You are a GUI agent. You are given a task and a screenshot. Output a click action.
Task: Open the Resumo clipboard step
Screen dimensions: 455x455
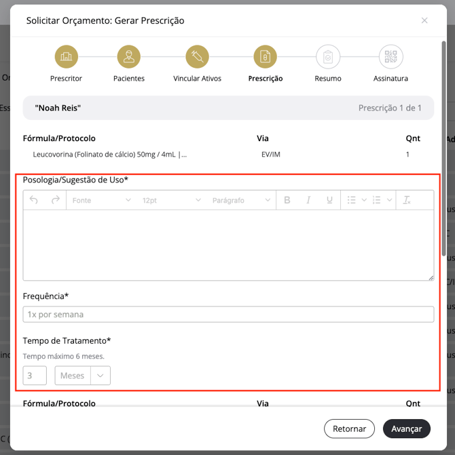tap(328, 56)
